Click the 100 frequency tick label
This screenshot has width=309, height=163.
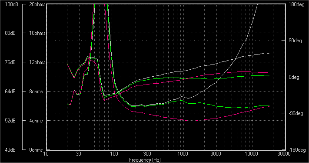pos(114,154)
